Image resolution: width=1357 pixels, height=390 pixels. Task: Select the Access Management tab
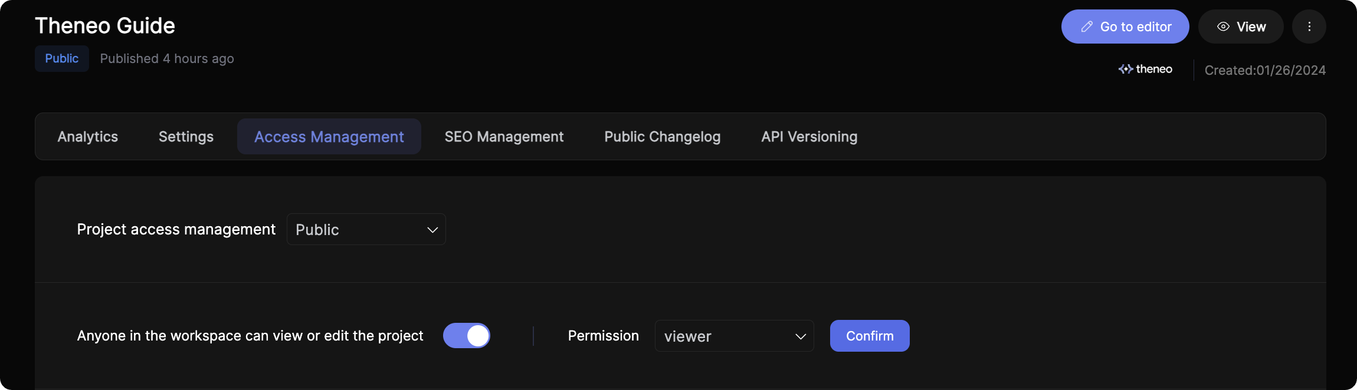click(x=329, y=137)
